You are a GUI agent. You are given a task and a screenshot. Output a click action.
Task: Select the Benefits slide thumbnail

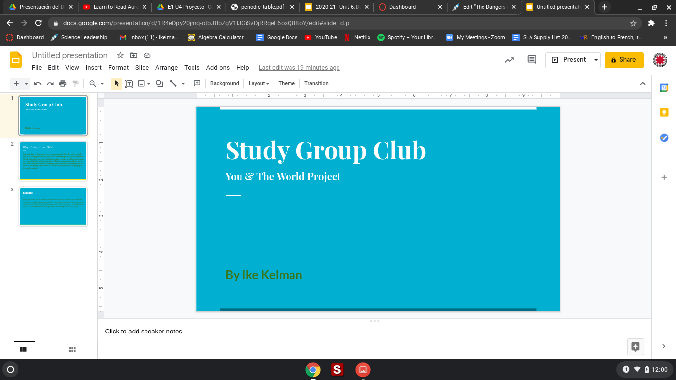[x=53, y=206]
